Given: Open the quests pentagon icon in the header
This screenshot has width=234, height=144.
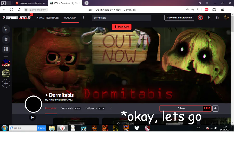Looking at the screenshot, I should [200, 18].
